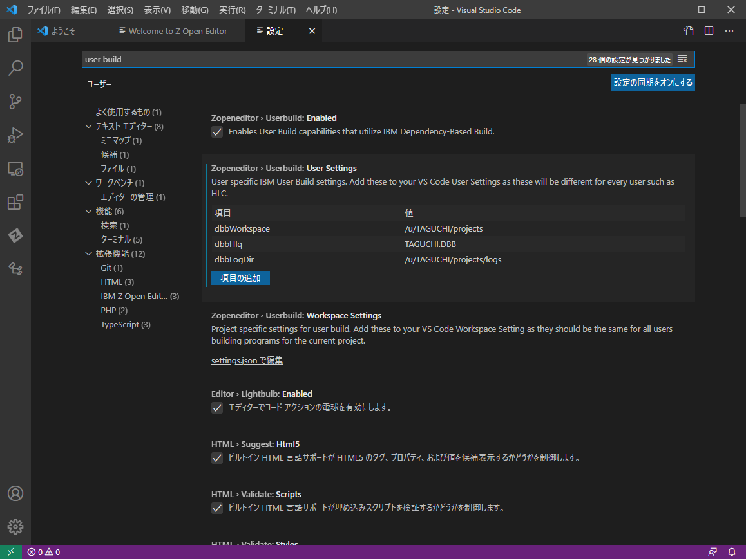Toggle the HTML Validate Scripts checkbox
The width and height of the screenshot is (746, 559).
coord(217,508)
